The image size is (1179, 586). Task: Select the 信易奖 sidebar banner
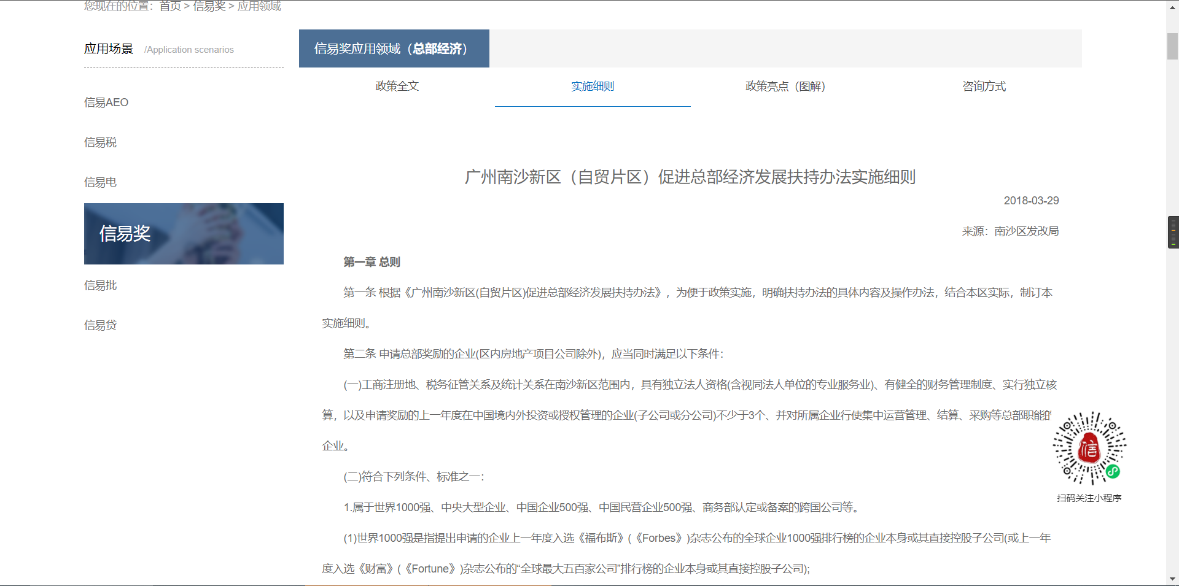pyautogui.click(x=184, y=234)
